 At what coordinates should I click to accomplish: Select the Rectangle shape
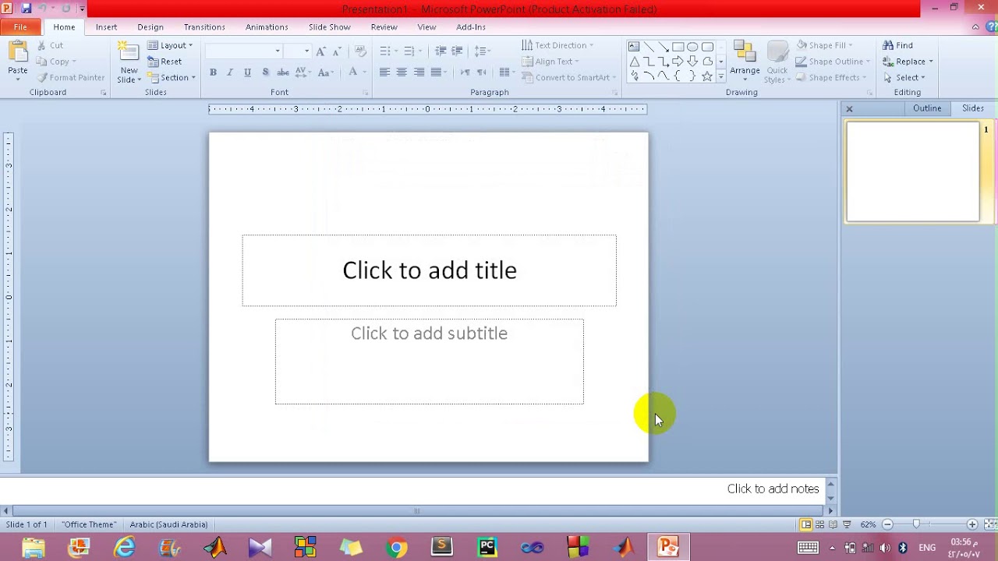click(x=678, y=47)
